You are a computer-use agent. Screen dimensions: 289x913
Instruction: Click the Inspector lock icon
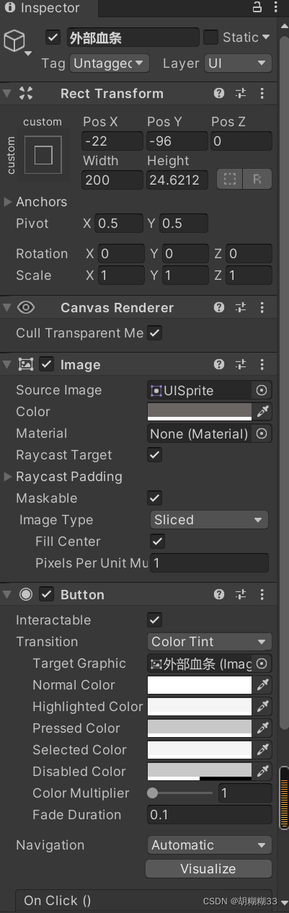click(x=257, y=8)
